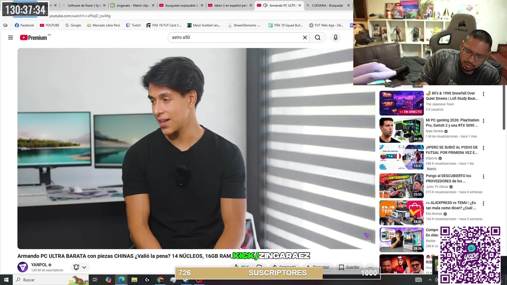Open the YANPOL channel avatar

coord(23,267)
